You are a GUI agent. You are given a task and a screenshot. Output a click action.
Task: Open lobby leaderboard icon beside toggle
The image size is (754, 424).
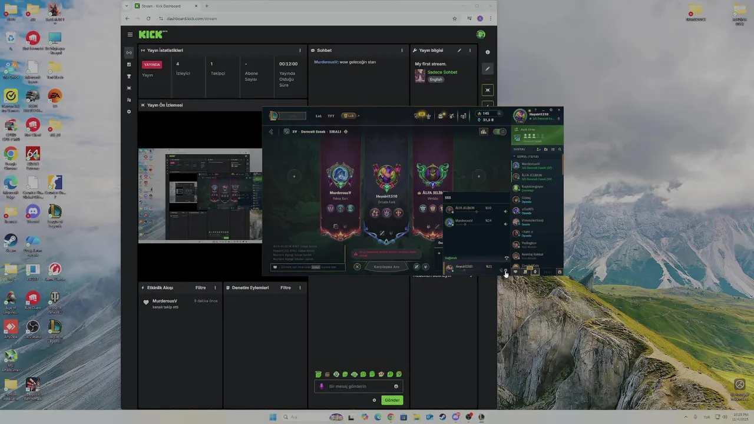coord(484,132)
